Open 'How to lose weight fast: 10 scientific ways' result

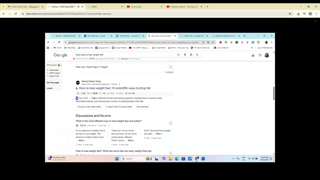[114, 88]
